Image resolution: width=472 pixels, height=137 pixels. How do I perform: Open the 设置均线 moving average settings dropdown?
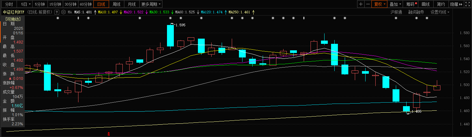pos(440,12)
